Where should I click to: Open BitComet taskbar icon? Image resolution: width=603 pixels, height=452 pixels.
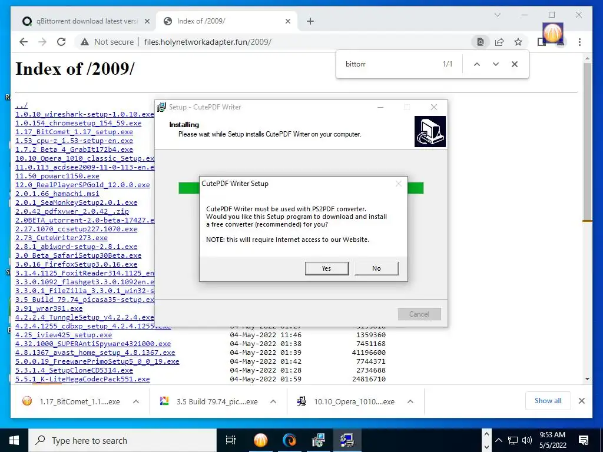coord(260,440)
